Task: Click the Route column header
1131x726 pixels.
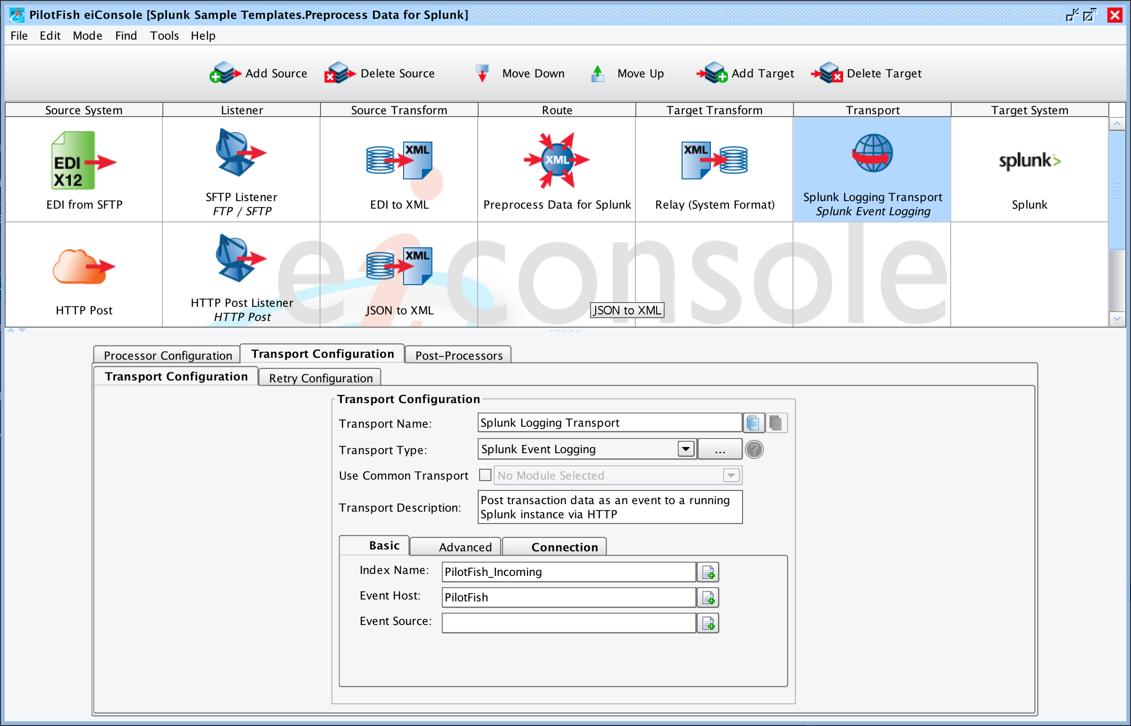Action: [x=557, y=110]
